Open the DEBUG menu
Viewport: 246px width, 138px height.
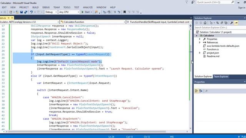pos(46,7)
